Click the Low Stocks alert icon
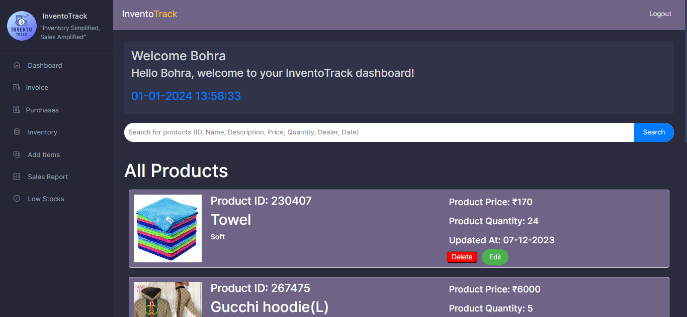687x317 pixels. pyautogui.click(x=17, y=199)
